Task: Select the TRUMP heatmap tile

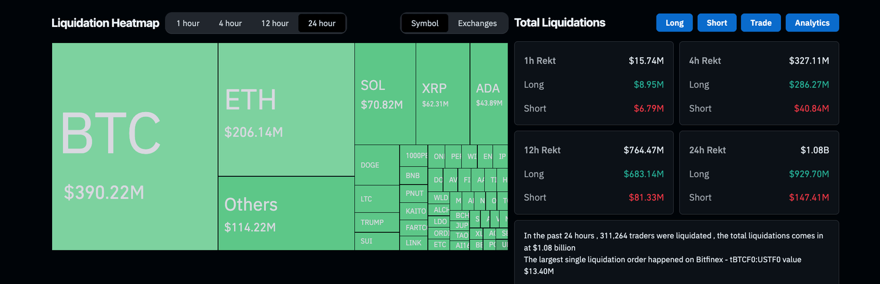Action: (377, 222)
